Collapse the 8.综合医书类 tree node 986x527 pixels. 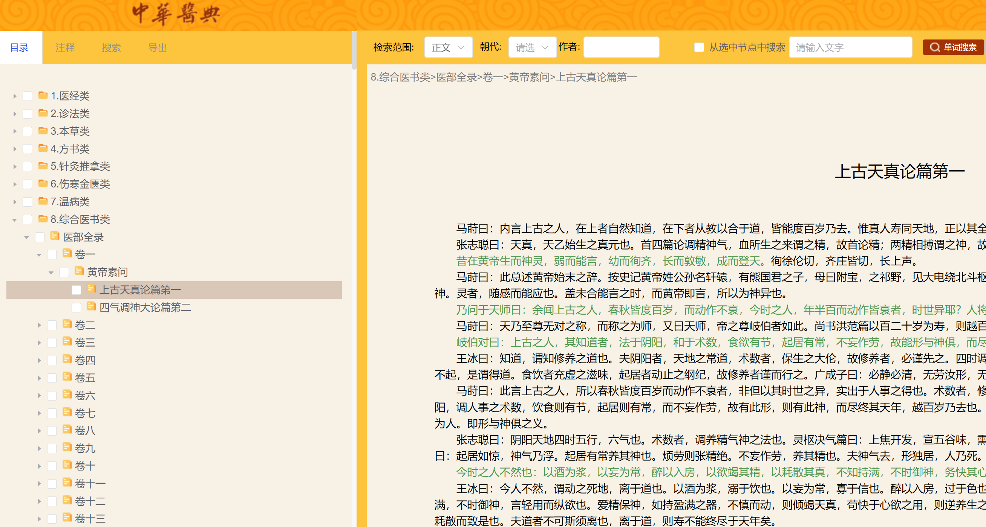[x=15, y=220]
